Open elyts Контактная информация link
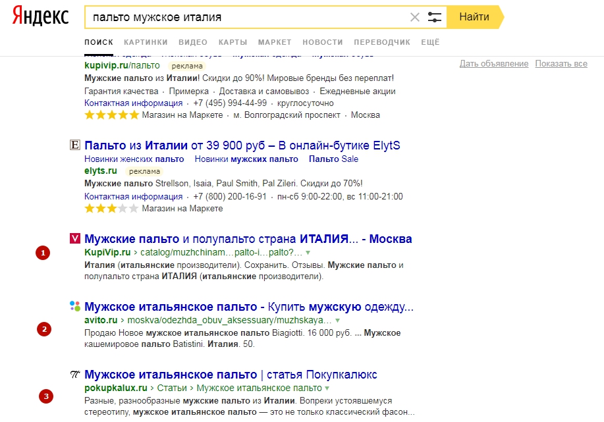 (133, 196)
